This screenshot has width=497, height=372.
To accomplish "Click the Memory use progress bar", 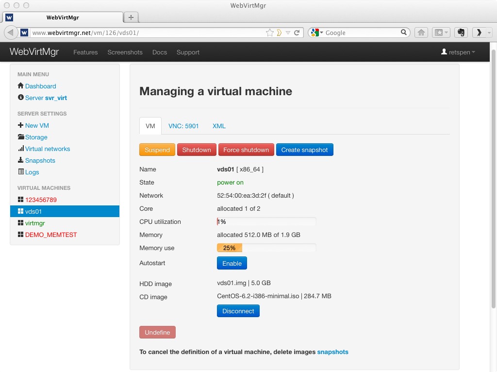I will (266, 248).
